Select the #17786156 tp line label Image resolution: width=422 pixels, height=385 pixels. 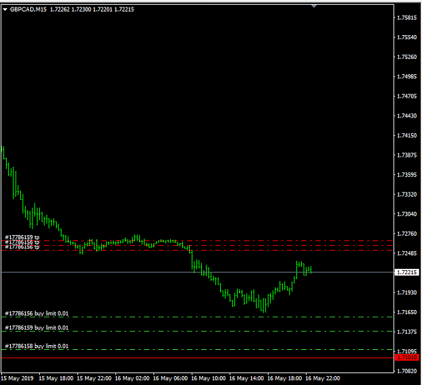point(22,247)
